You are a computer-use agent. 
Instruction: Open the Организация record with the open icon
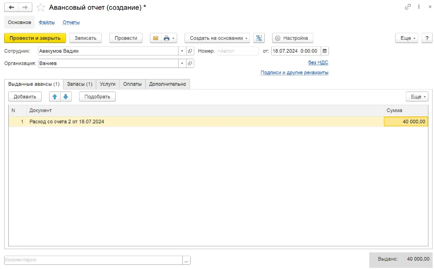tap(190, 63)
